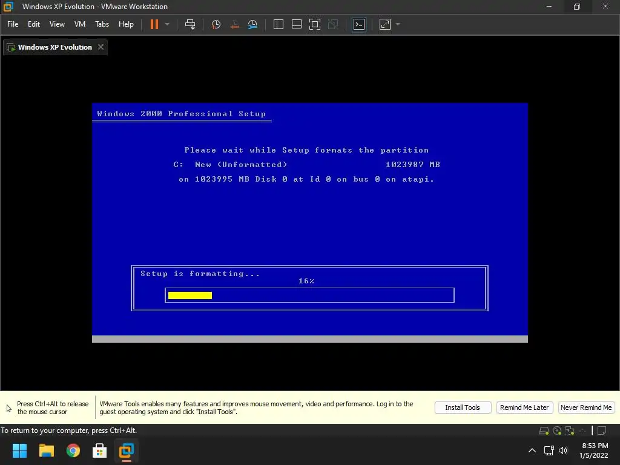Open the Tabs menu
620x465 pixels.
tap(102, 24)
